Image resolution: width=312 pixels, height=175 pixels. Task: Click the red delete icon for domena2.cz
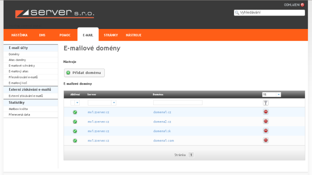pyautogui.click(x=266, y=121)
